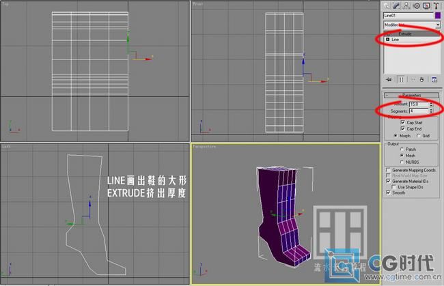Viewport: 444px width, 286px height.
Task: Open the Hierarchy panel tab
Action: pyautogui.click(x=406, y=5)
